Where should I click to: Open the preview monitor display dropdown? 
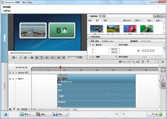(14, 57)
